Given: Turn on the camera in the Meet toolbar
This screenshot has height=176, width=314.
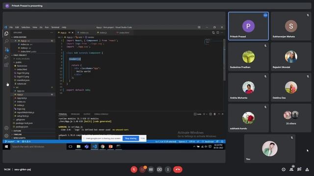Looking at the screenshot, I should click(x=142, y=170).
